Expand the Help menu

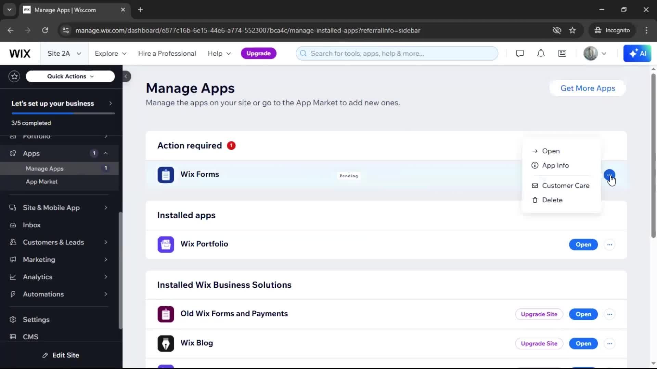coord(219,54)
